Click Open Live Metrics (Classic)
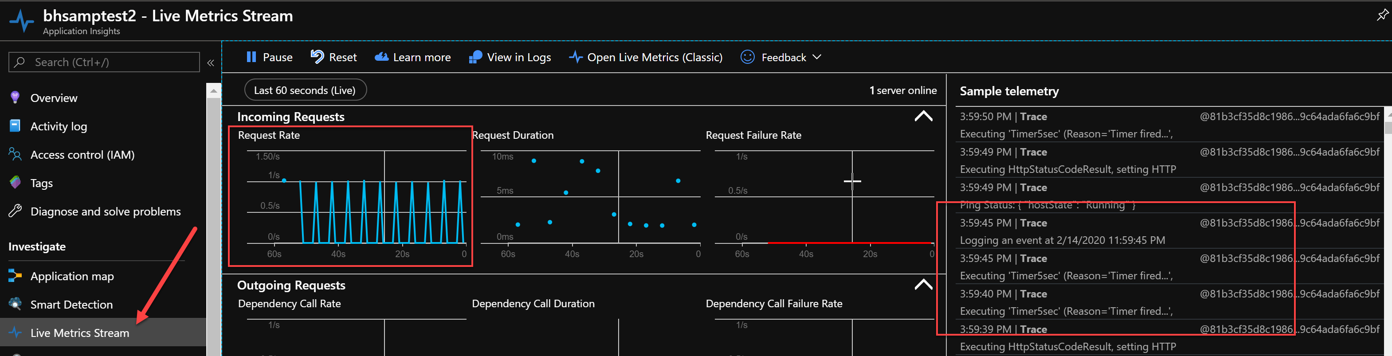This screenshot has height=356, width=1392. (646, 57)
